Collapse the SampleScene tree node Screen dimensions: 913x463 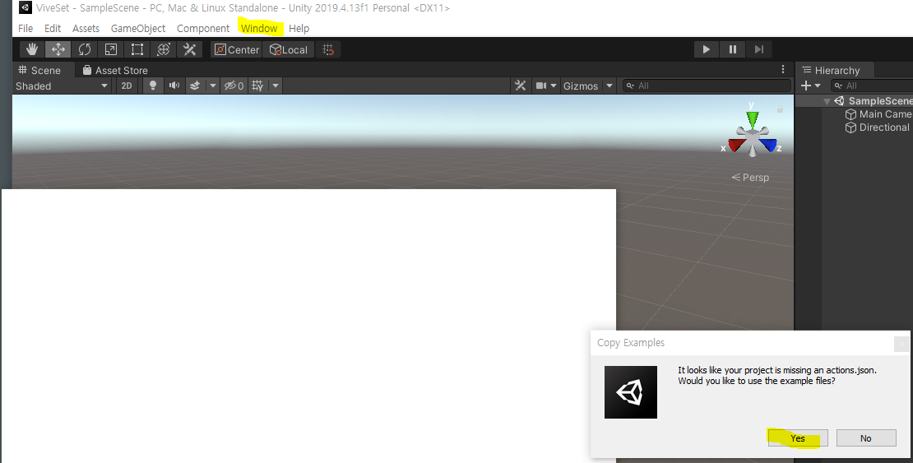click(827, 101)
